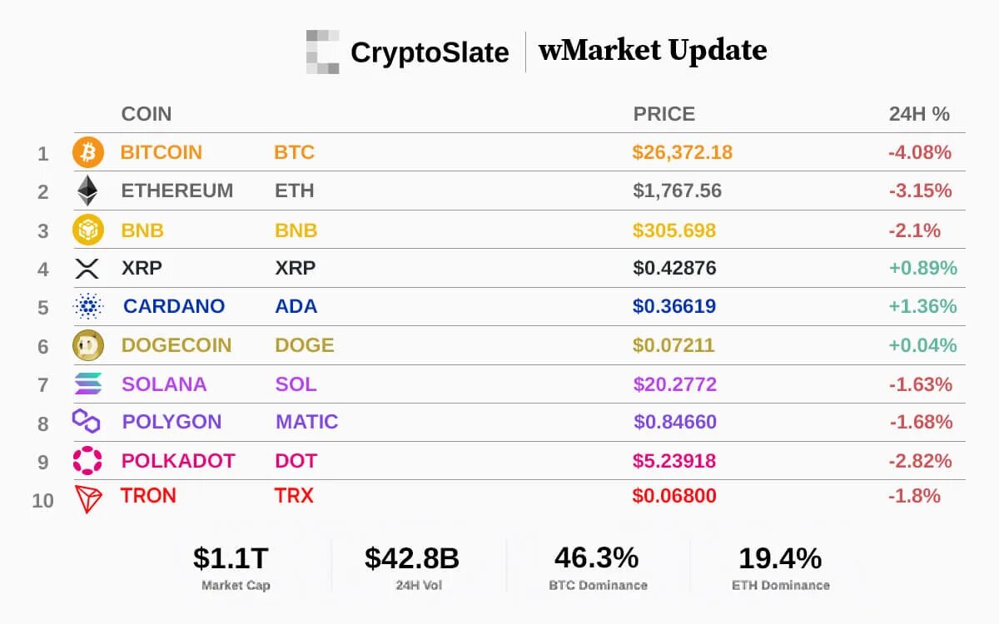Click the $42.8B 24H Vol figure
Viewport: 999px width, 624px height.
coord(412,558)
